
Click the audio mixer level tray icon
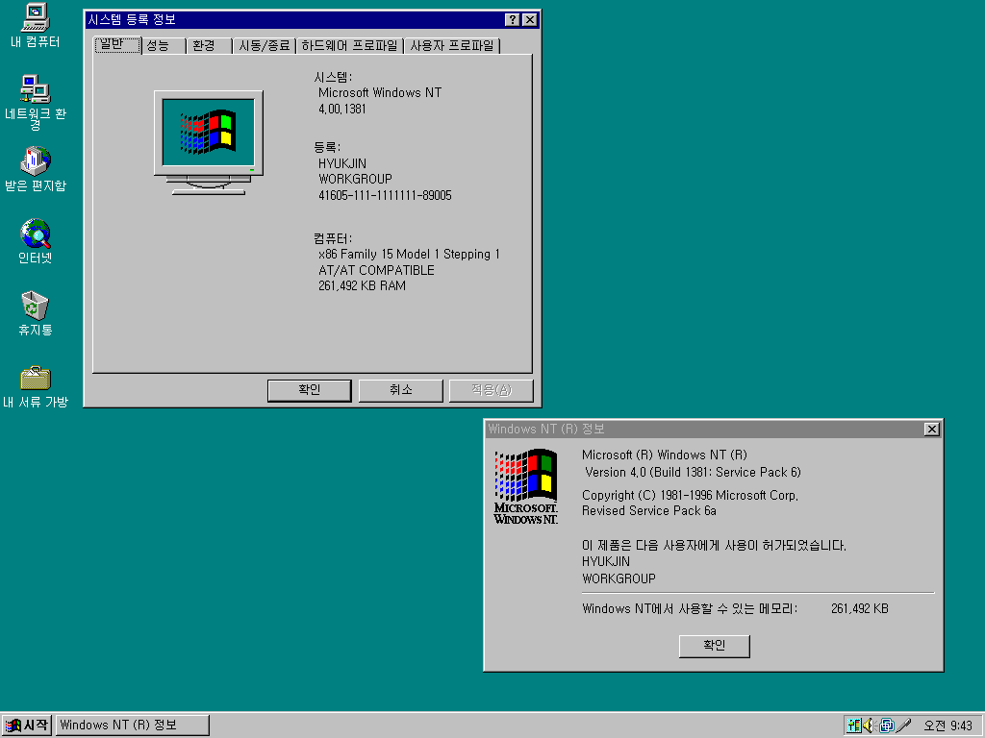(853, 726)
